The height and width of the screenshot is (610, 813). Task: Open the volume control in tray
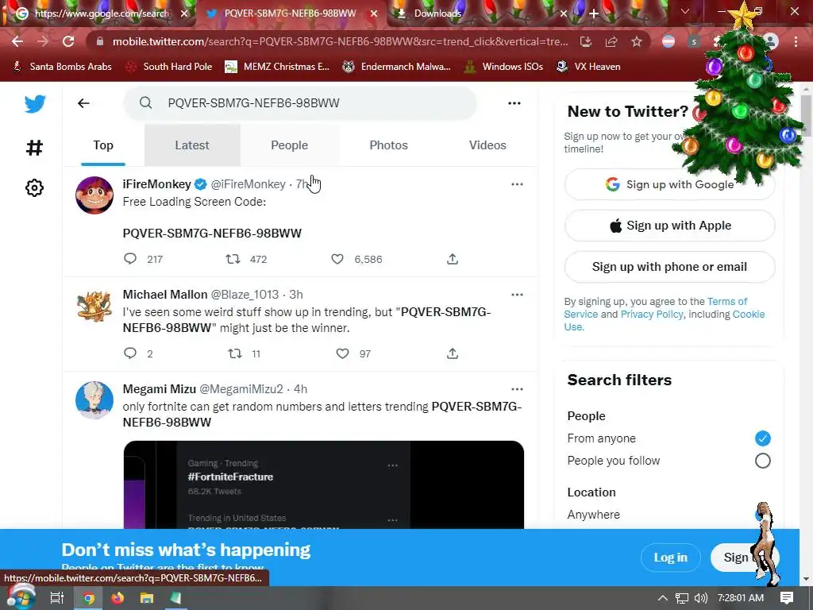click(700, 598)
